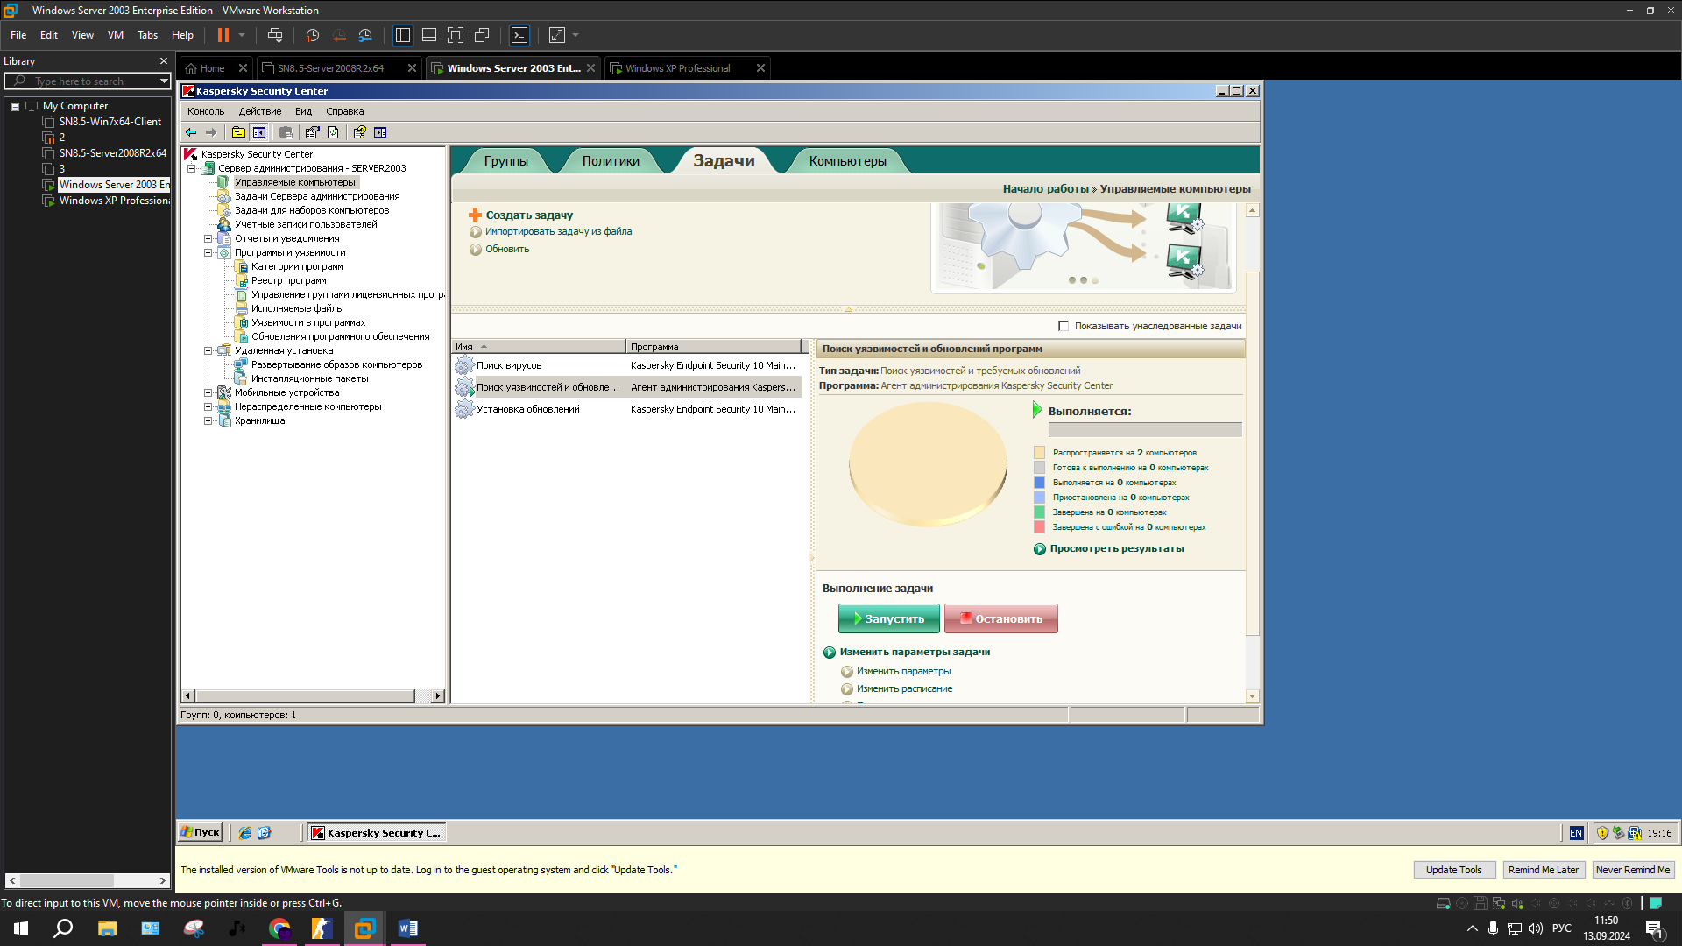
Task: Click VMware thumbnail bar view icon
Action: 429,35
